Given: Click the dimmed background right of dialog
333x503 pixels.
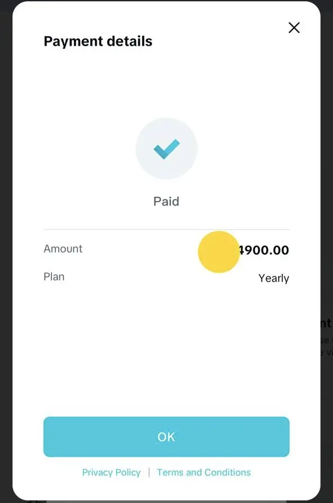Looking at the screenshot, I should pos(327,160).
